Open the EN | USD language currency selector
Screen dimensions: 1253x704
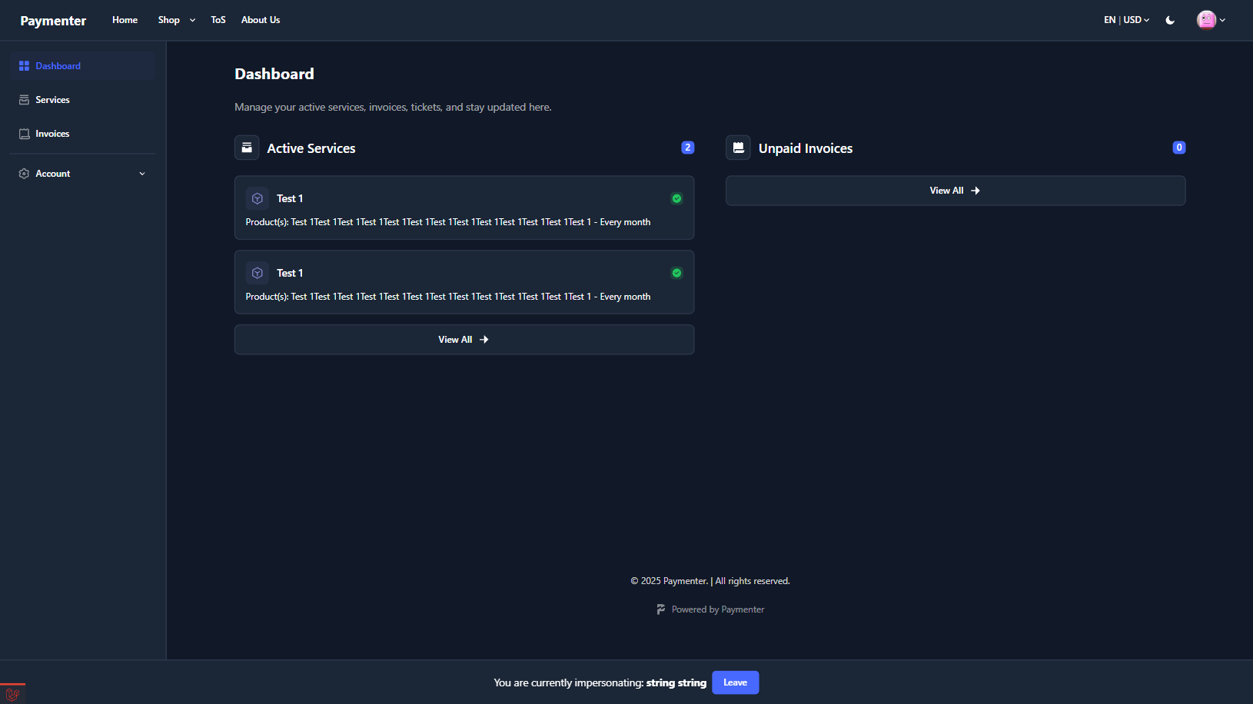(x=1126, y=20)
